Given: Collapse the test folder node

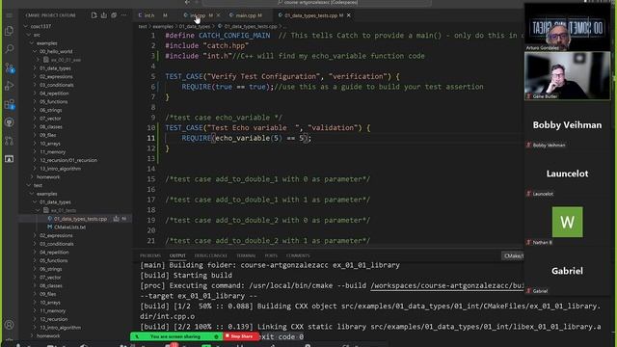Looking at the screenshot, I should pyautogui.click(x=29, y=185).
